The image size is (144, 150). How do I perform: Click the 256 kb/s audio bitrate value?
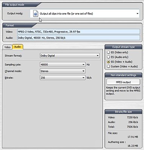click(133, 122)
